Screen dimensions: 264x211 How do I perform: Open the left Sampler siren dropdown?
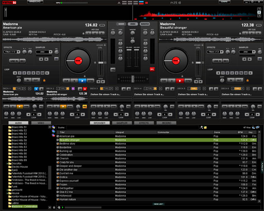pos(44,52)
